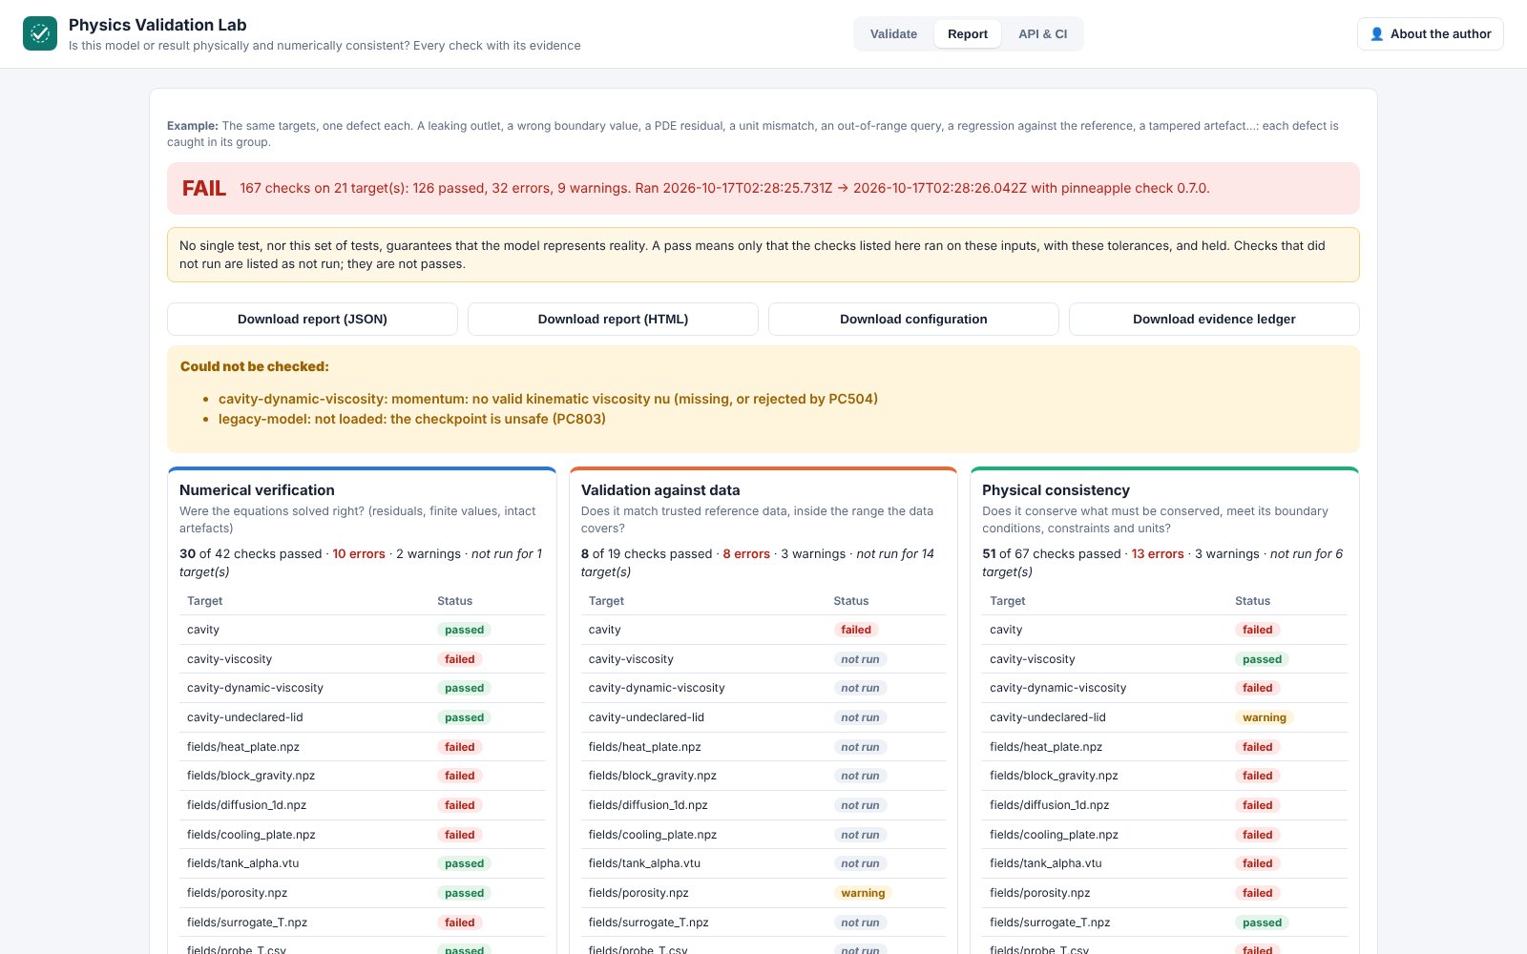The width and height of the screenshot is (1527, 954).
Task: Open the API & CI tab
Action: pos(1042,33)
